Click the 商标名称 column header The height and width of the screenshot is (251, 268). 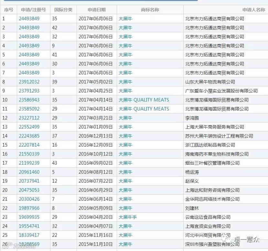pyautogui.click(x=150, y=10)
